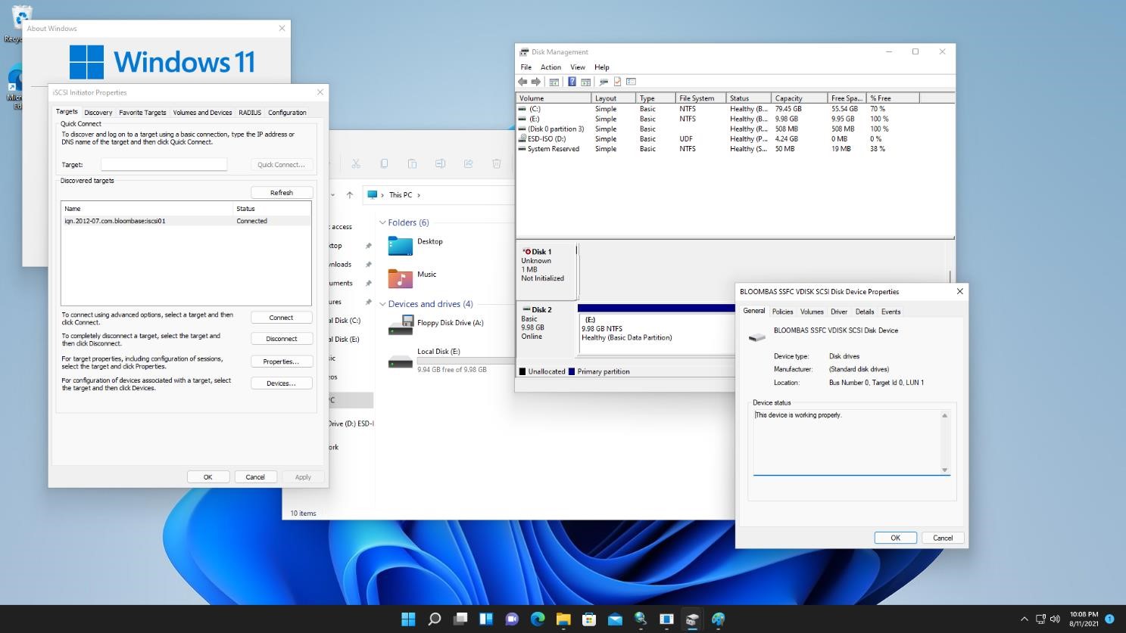Viewport: 1126px width, 633px height.
Task: Open the Action menu in Disk Management
Action: (551, 67)
